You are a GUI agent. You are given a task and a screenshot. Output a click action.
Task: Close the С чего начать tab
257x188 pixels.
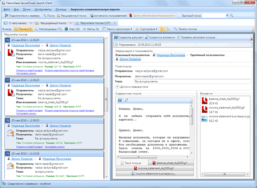(x=31, y=23)
